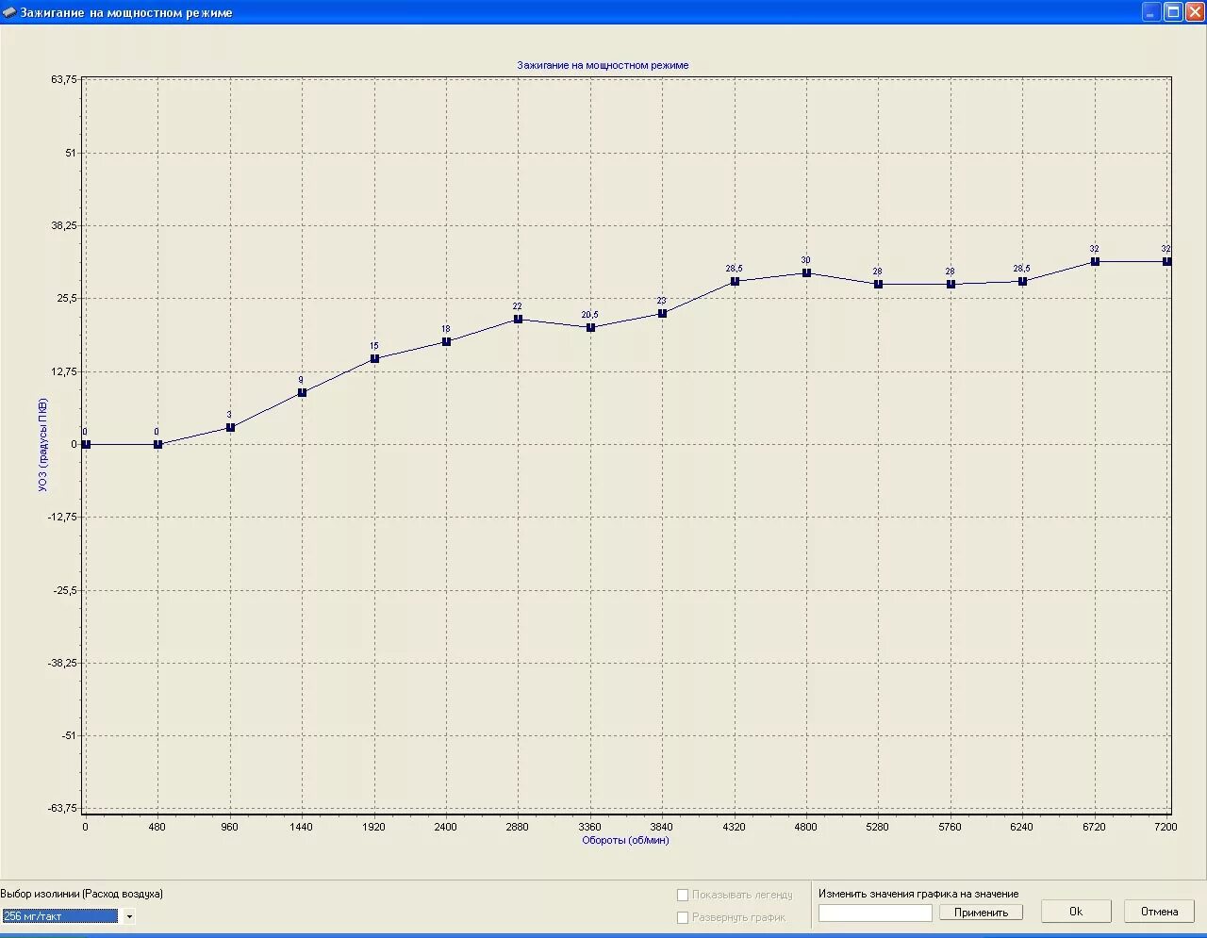Click the Применить button

[981, 913]
